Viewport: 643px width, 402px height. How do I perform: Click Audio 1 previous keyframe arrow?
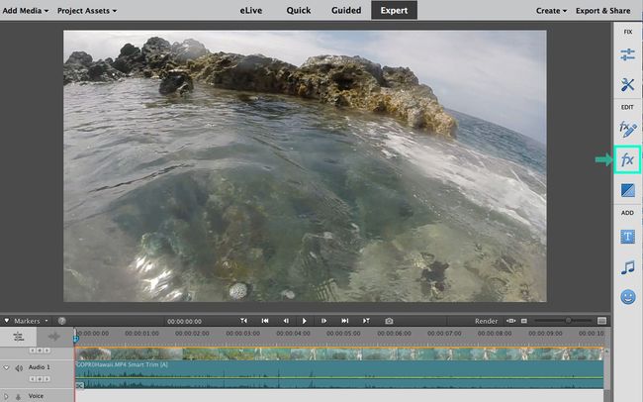(x=33, y=378)
